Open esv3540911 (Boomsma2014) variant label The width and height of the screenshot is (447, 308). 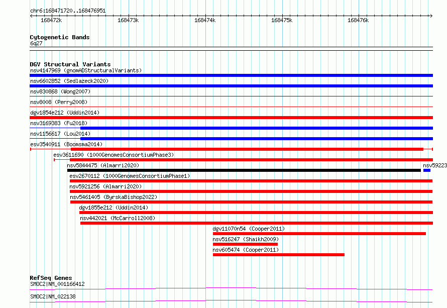[x=66, y=144]
